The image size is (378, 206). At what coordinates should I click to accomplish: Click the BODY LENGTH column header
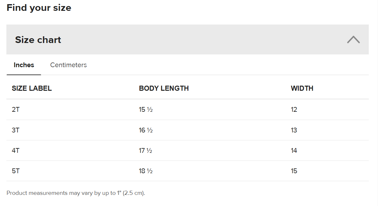coord(164,89)
